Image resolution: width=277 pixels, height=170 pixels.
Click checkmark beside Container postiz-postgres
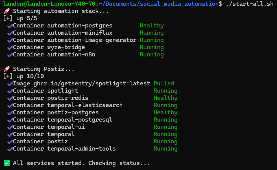pyautogui.click(x=10, y=113)
